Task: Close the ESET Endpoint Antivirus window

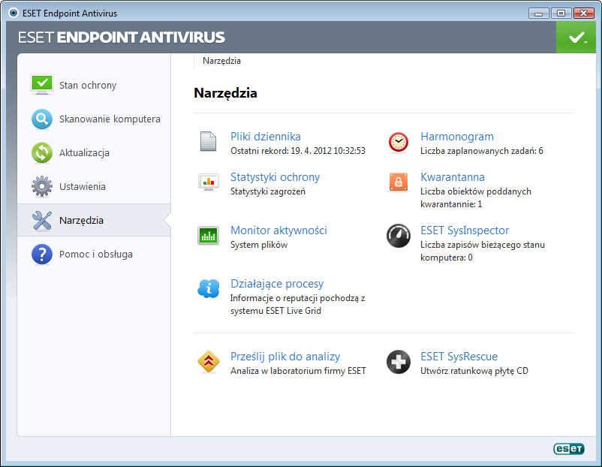Action: tap(583, 14)
